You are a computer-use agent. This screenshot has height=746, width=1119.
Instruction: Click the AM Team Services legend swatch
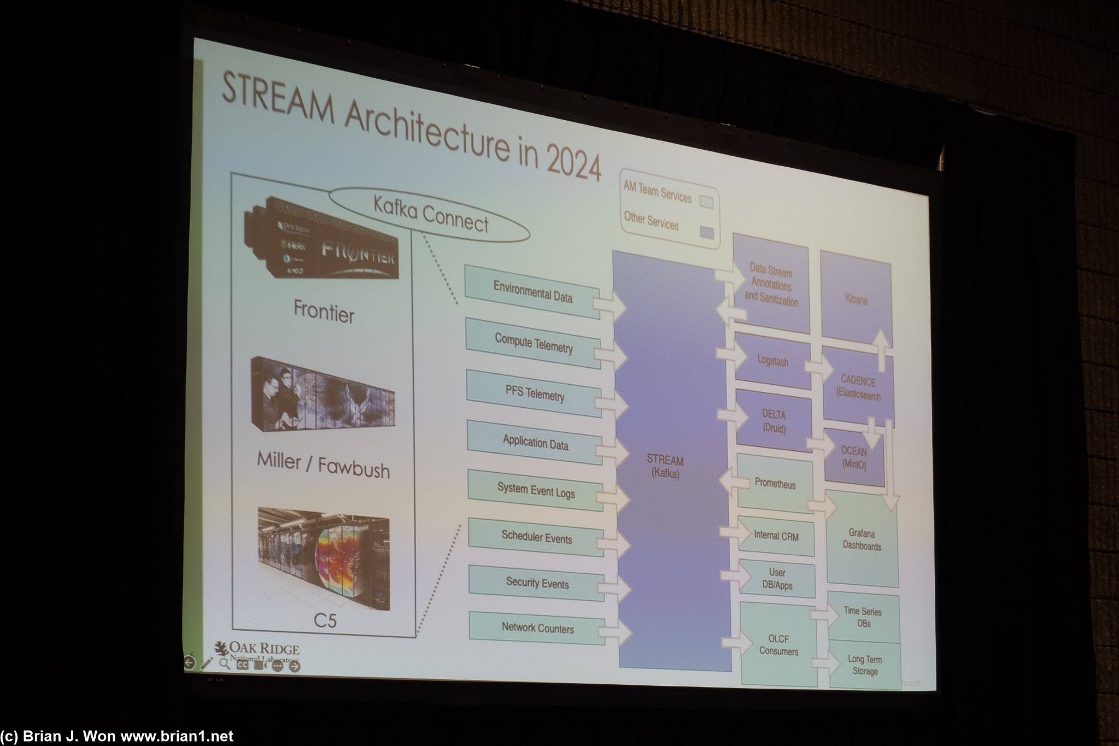(x=706, y=202)
